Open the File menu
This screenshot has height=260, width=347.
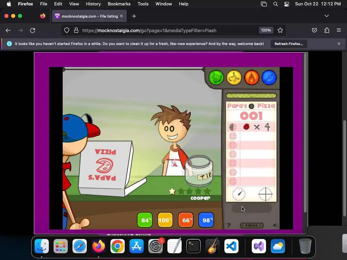pyautogui.click(x=44, y=4)
